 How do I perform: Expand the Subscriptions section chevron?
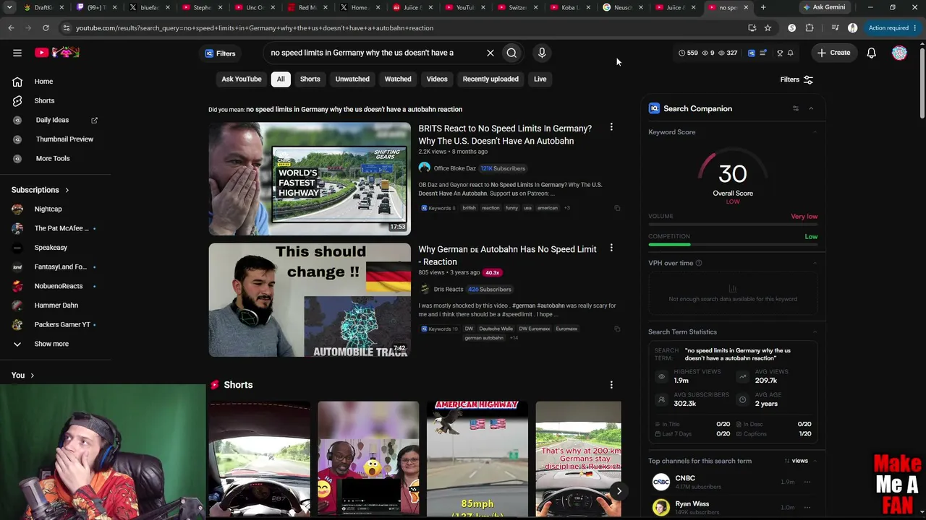67,190
